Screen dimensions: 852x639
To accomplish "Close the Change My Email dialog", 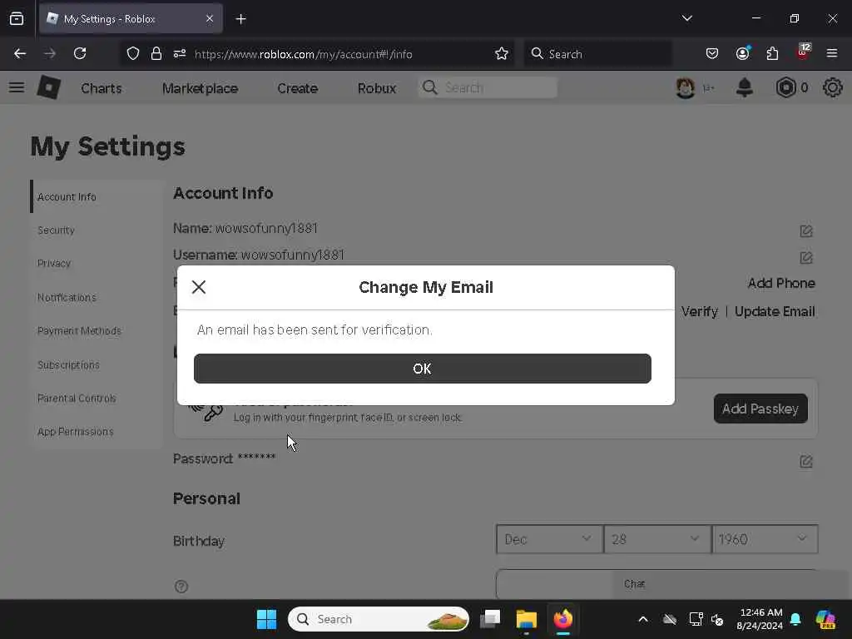I will coord(199,287).
